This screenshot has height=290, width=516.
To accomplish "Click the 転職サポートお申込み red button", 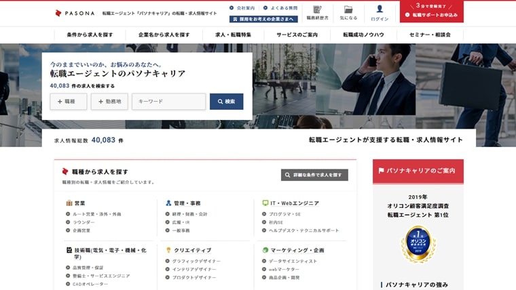I will pyautogui.click(x=431, y=12).
